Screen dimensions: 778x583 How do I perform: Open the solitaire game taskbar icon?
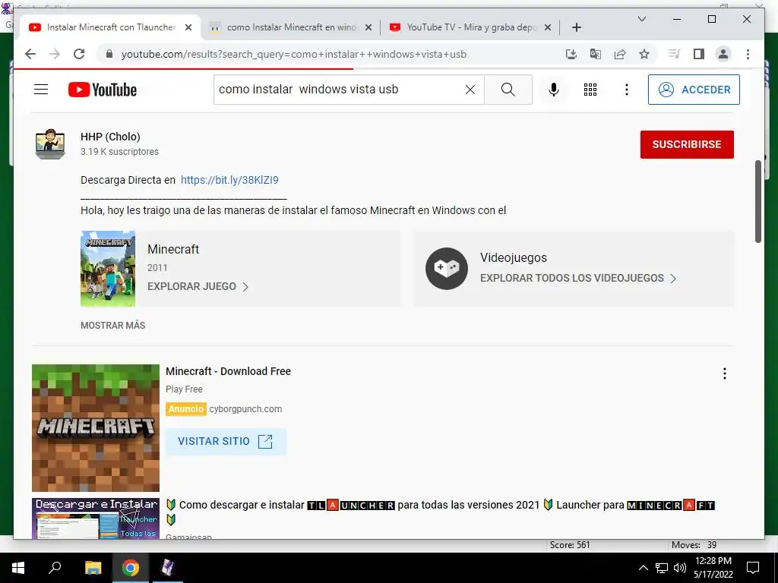(168, 568)
